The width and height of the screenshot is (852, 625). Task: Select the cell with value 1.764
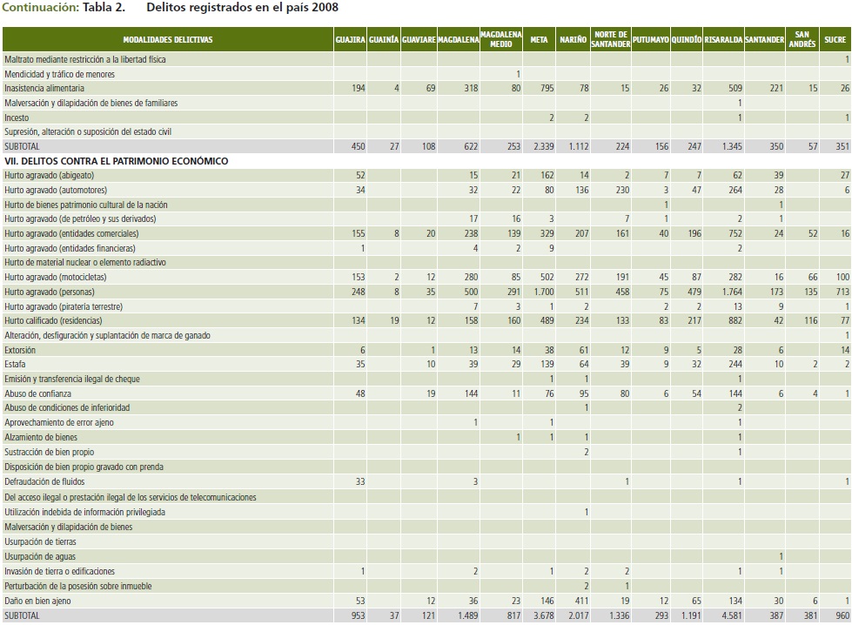point(728,292)
